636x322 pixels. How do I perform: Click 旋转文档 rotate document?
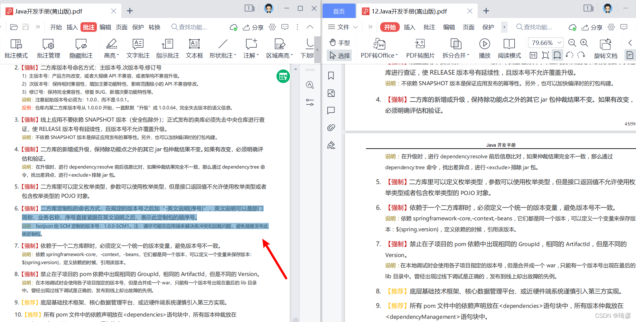[605, 49]
